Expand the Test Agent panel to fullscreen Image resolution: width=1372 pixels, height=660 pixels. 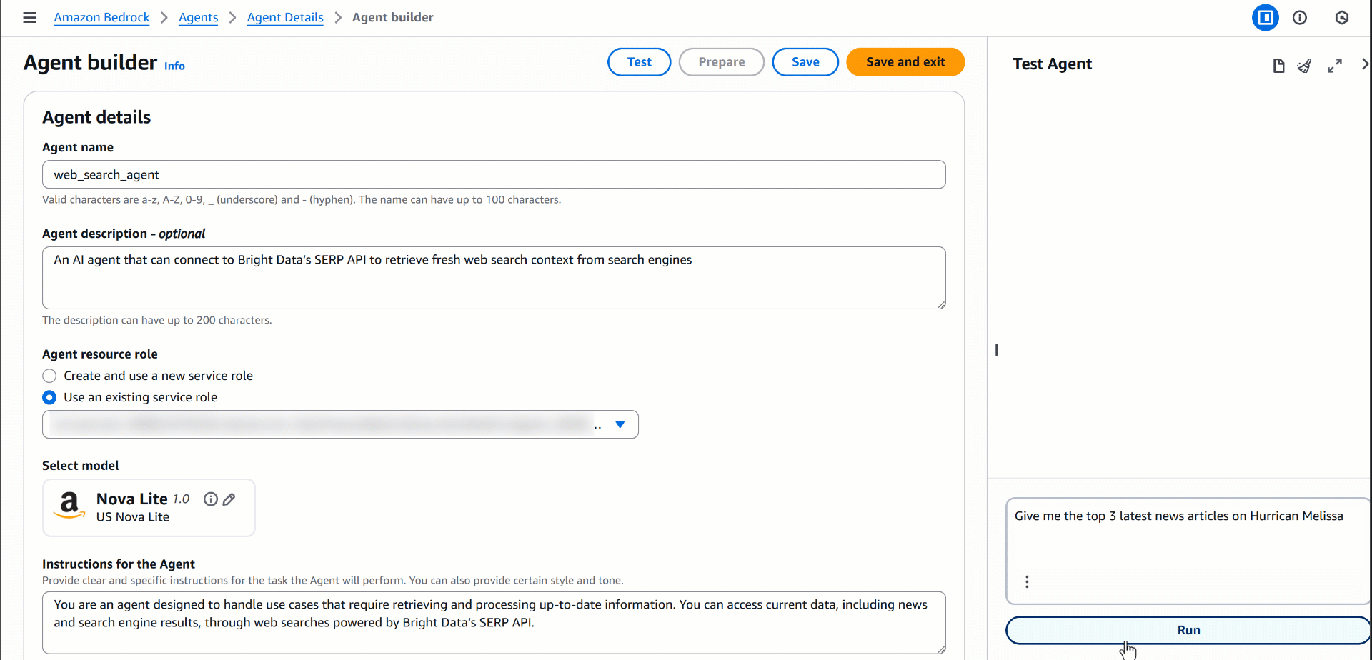point(1334,66)
